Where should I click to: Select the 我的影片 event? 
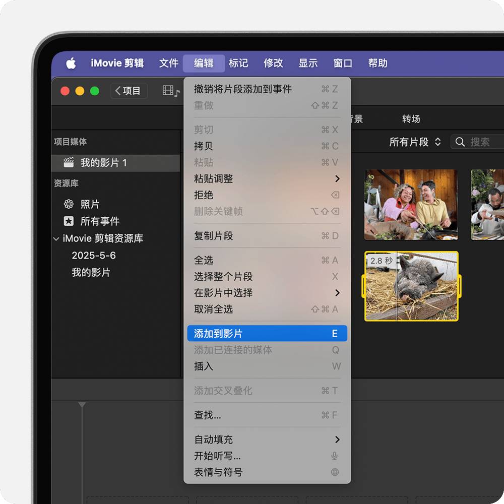[x=91, y=272]
